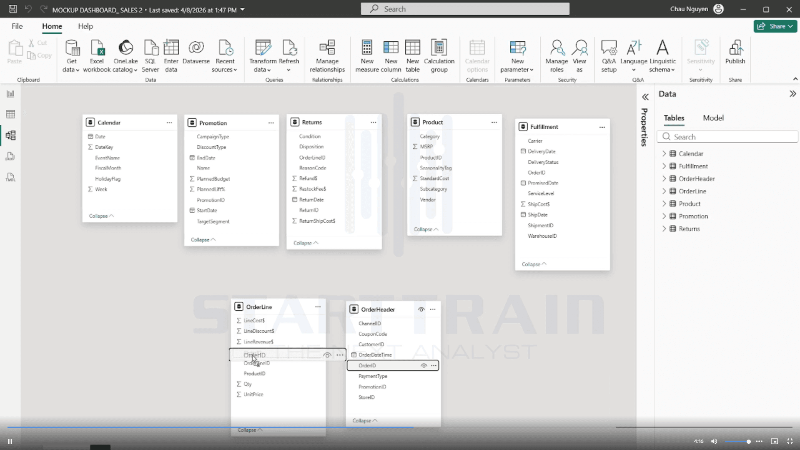Expand the Fulfillment table in Data pane
800x450 pixels.
[664, 166]
